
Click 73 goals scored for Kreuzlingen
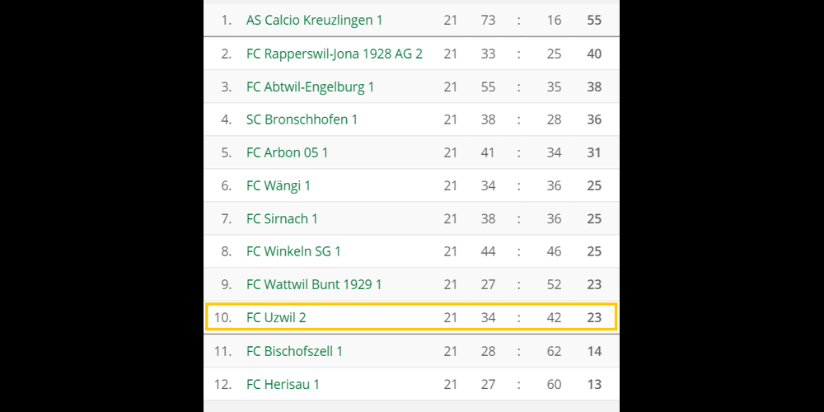click(488, 20)
